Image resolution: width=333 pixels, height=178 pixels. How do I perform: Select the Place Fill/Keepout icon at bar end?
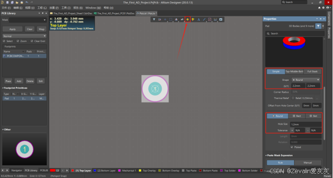(221, 19)
